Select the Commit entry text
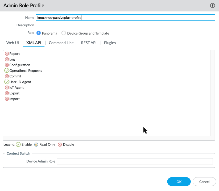 15,76
